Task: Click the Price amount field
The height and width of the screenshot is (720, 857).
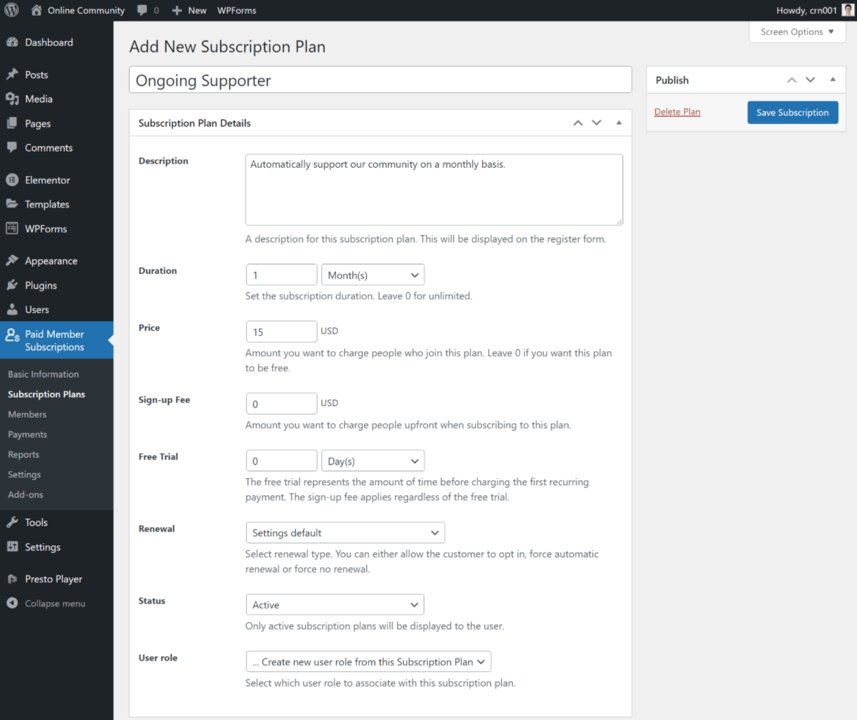Action: coord(282,332)
